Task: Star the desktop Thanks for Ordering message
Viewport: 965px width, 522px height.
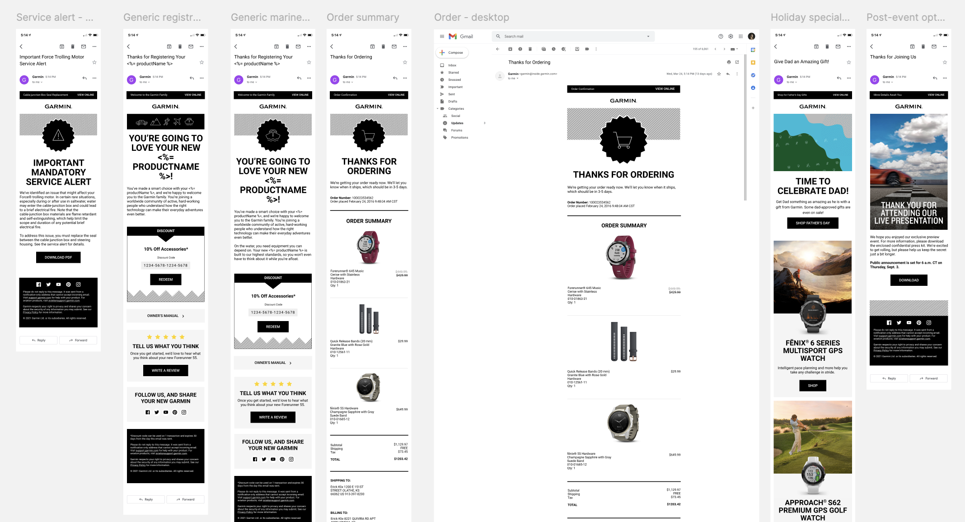Action: point(719,74)
